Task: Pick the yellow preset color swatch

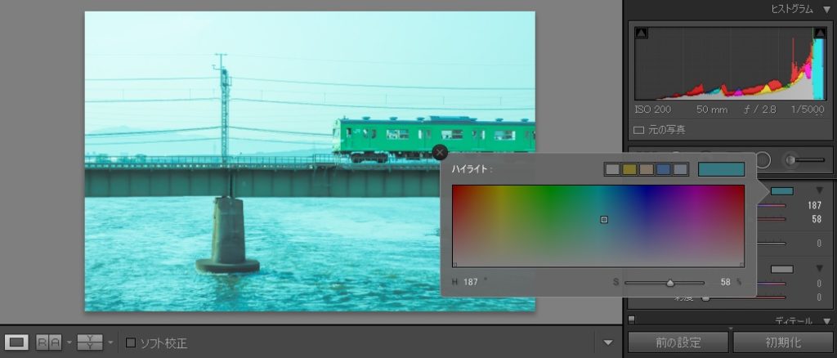Action: (x=629, y=169)
